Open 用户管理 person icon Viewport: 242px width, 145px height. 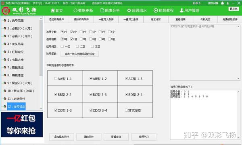181,10
